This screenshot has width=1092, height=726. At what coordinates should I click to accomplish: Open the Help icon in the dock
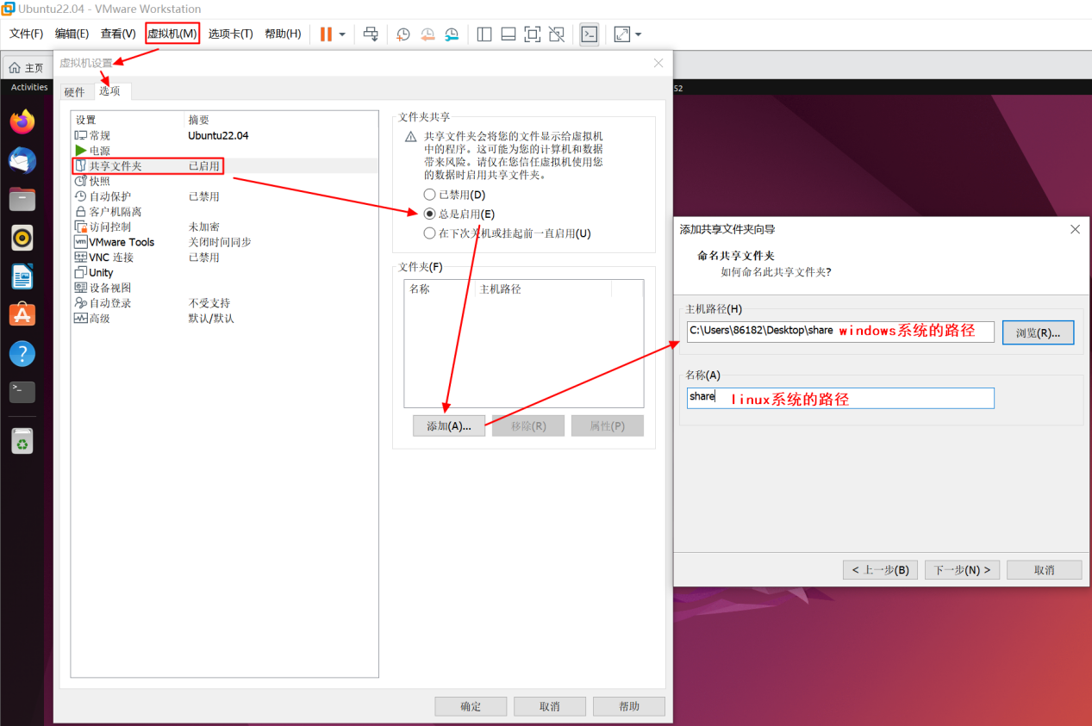(x=22, y=353)
